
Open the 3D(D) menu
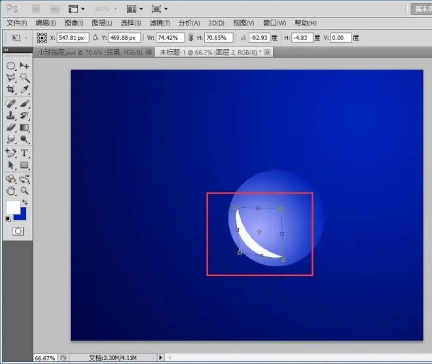click(216, 23)
